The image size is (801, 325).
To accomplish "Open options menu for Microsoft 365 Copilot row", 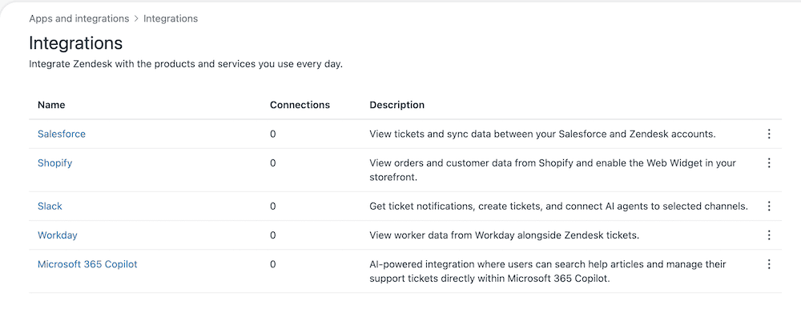I will click(769, 264).
